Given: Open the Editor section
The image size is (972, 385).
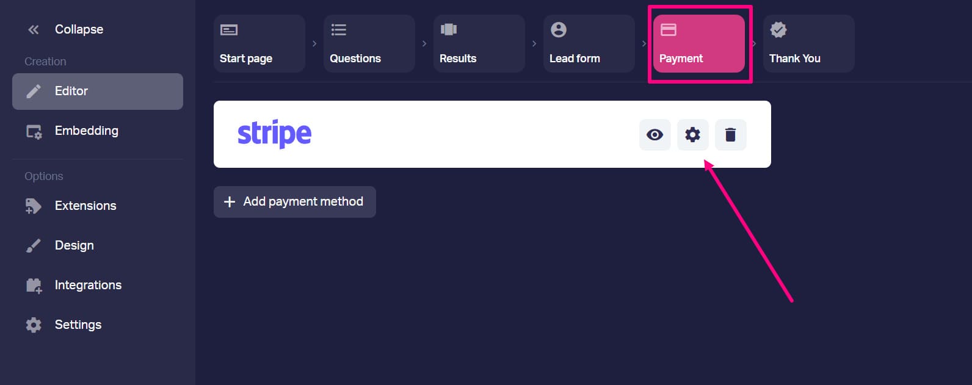Looking at the screenshot, I should click(x=98, y=92).
